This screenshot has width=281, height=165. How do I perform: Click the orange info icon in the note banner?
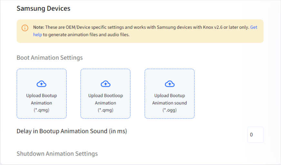point(25,28)
